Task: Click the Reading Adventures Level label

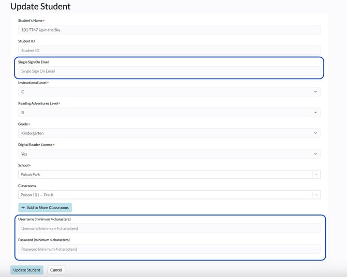Action: [x=38, y=103]
